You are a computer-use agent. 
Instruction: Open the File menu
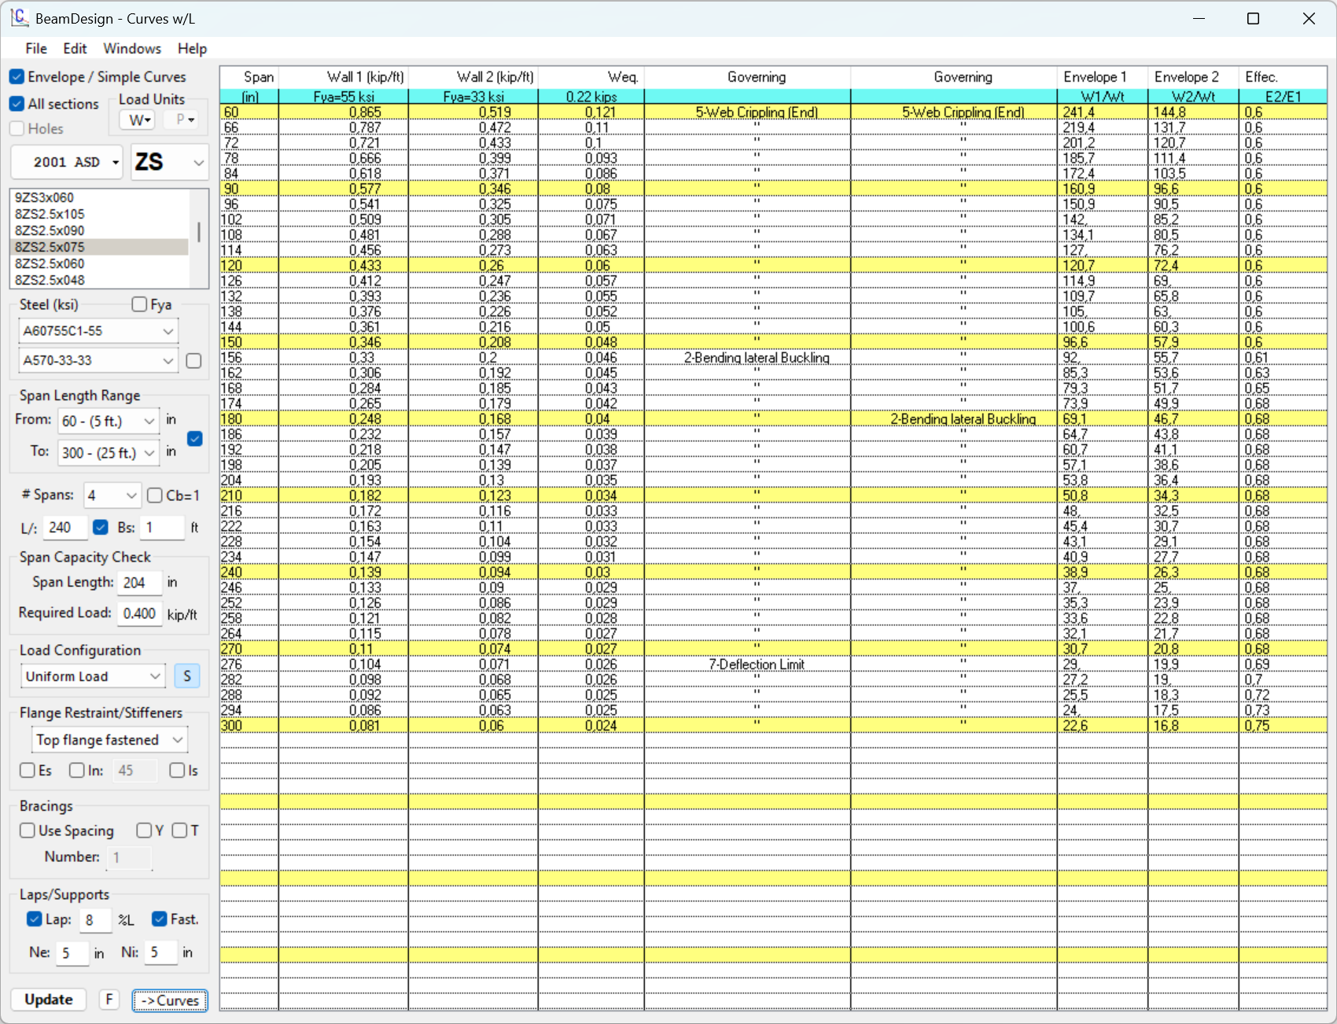point(36,49)
